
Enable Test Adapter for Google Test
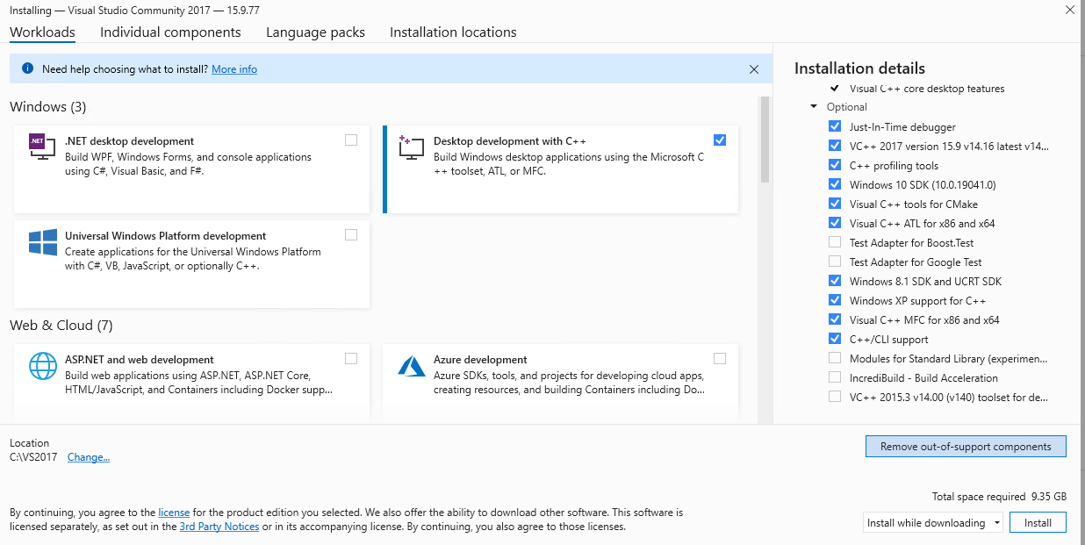pos(834,262)
